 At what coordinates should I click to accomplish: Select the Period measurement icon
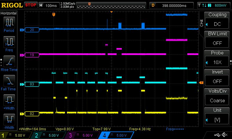[9, 23]
